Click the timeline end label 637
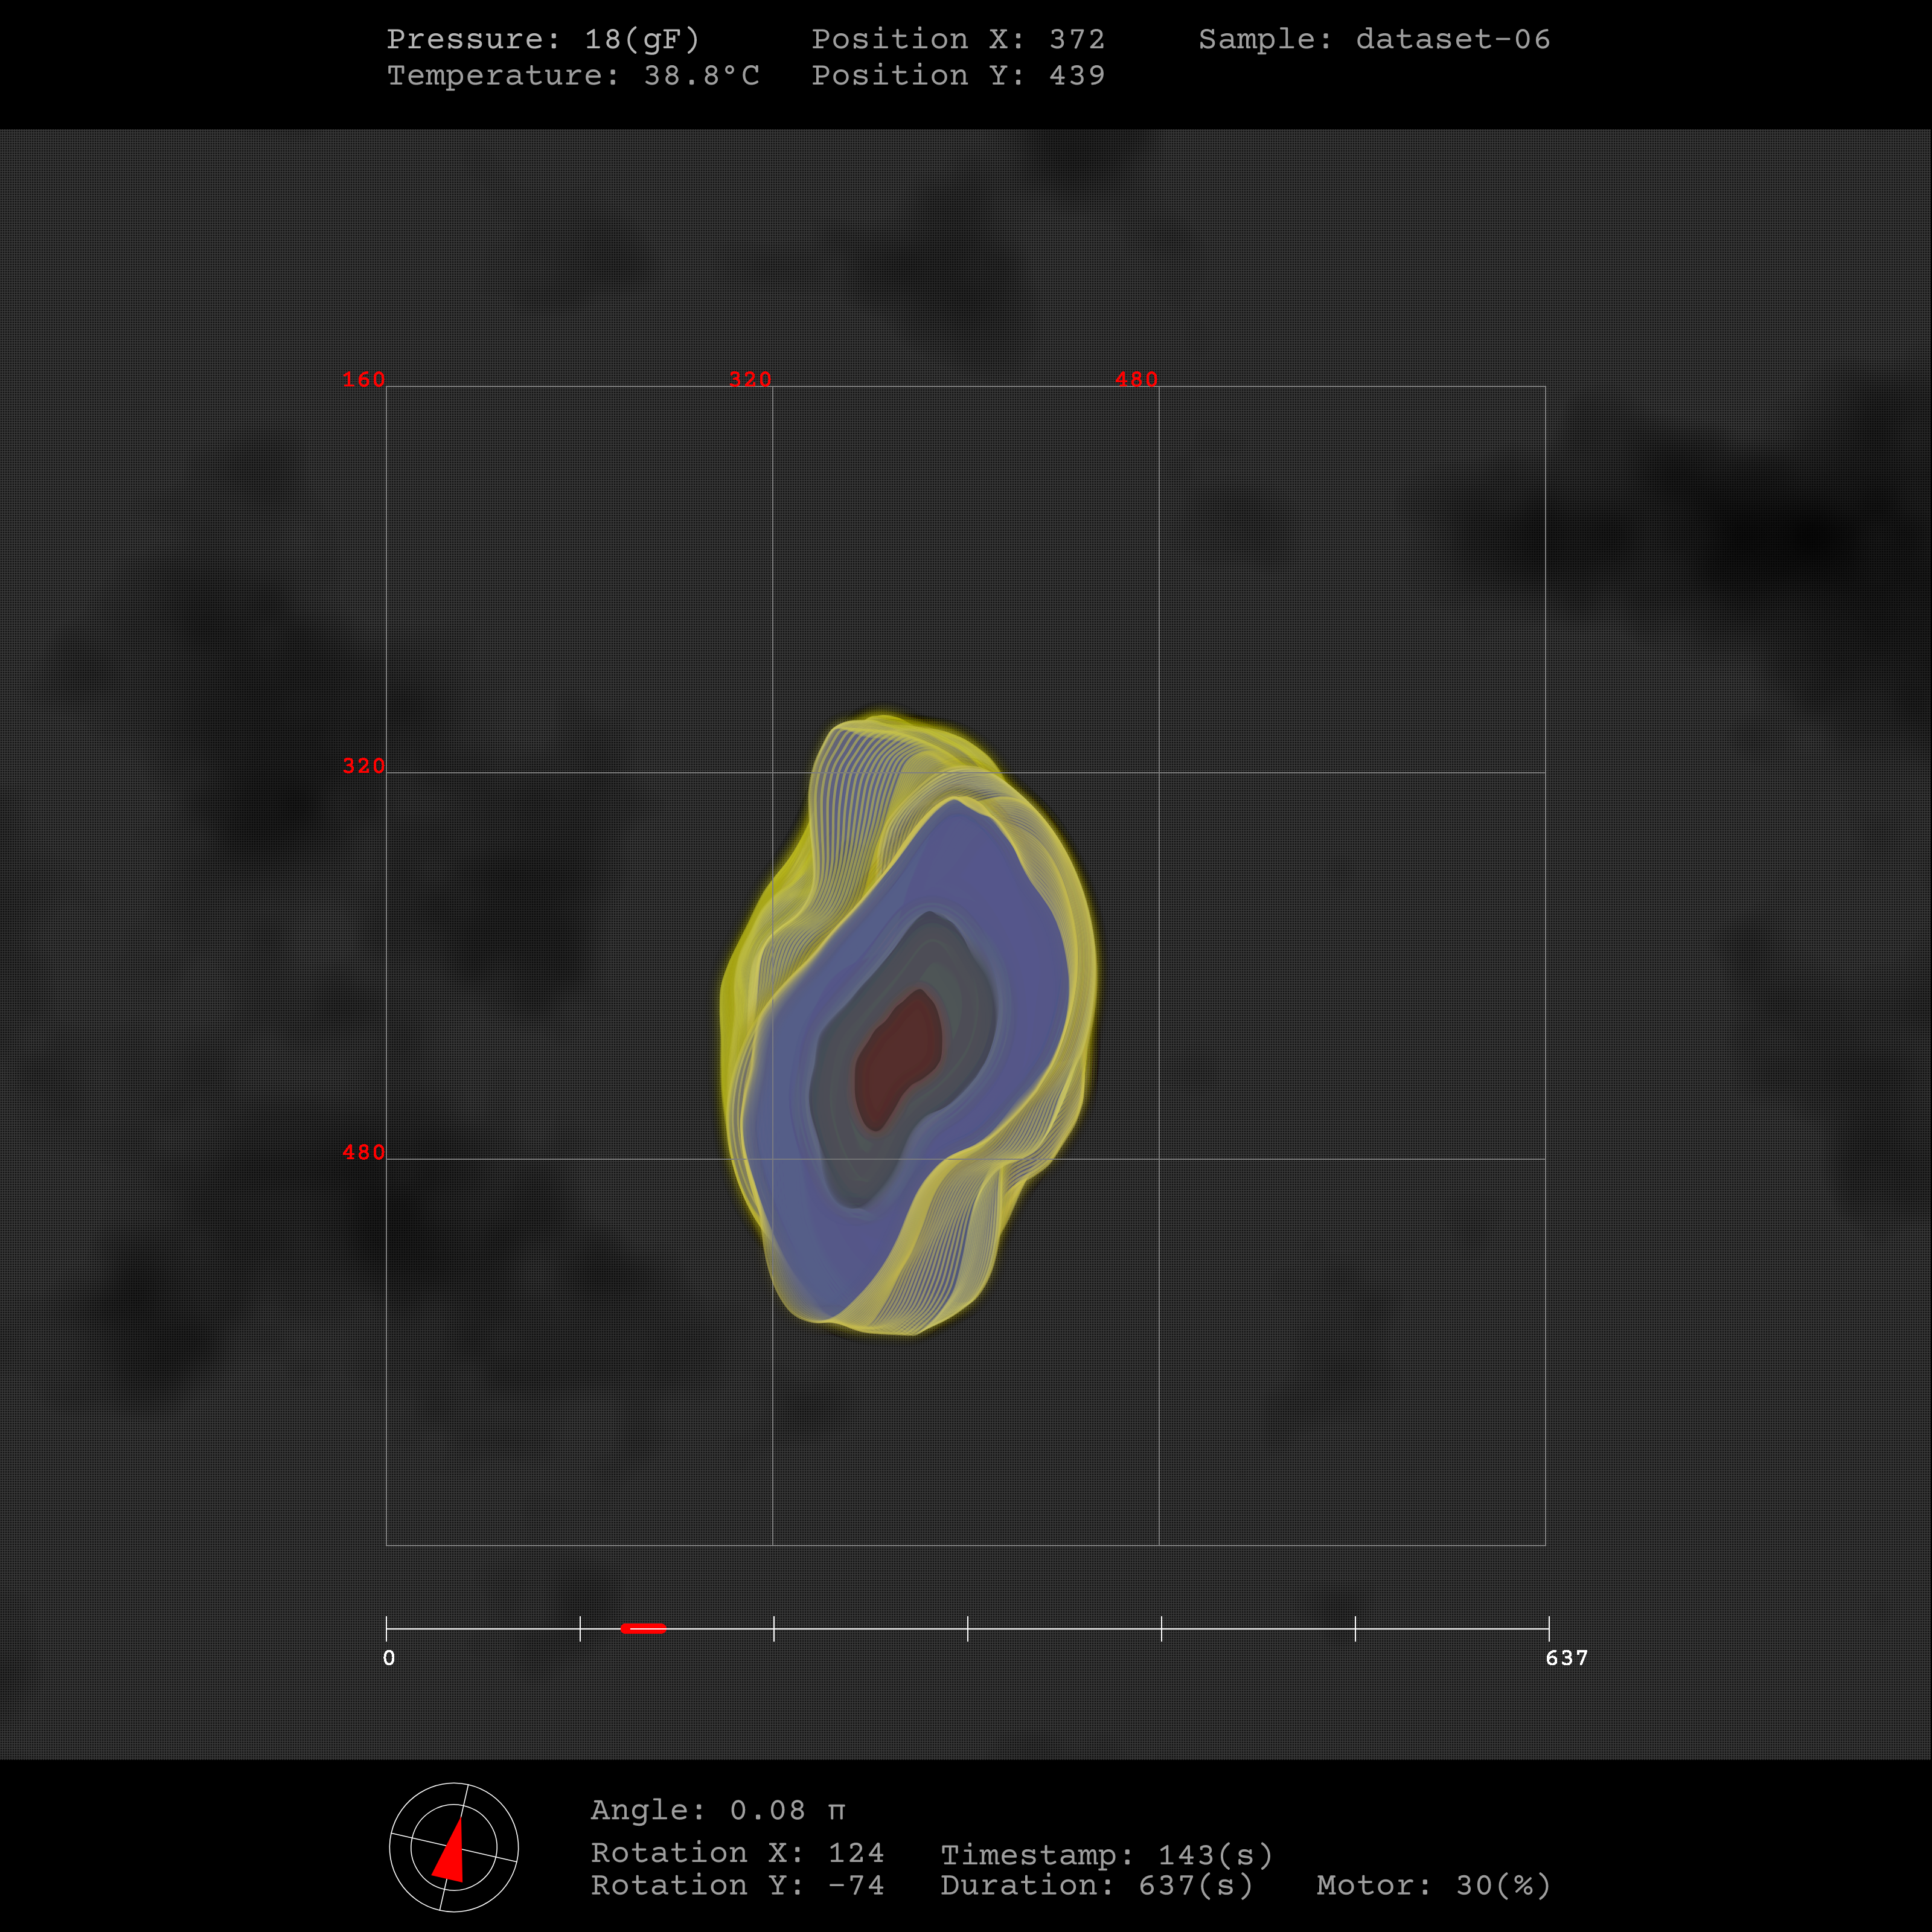Image resolution: width=1932 pixels, height=1932 pixels. (x=1566, y=1658)
